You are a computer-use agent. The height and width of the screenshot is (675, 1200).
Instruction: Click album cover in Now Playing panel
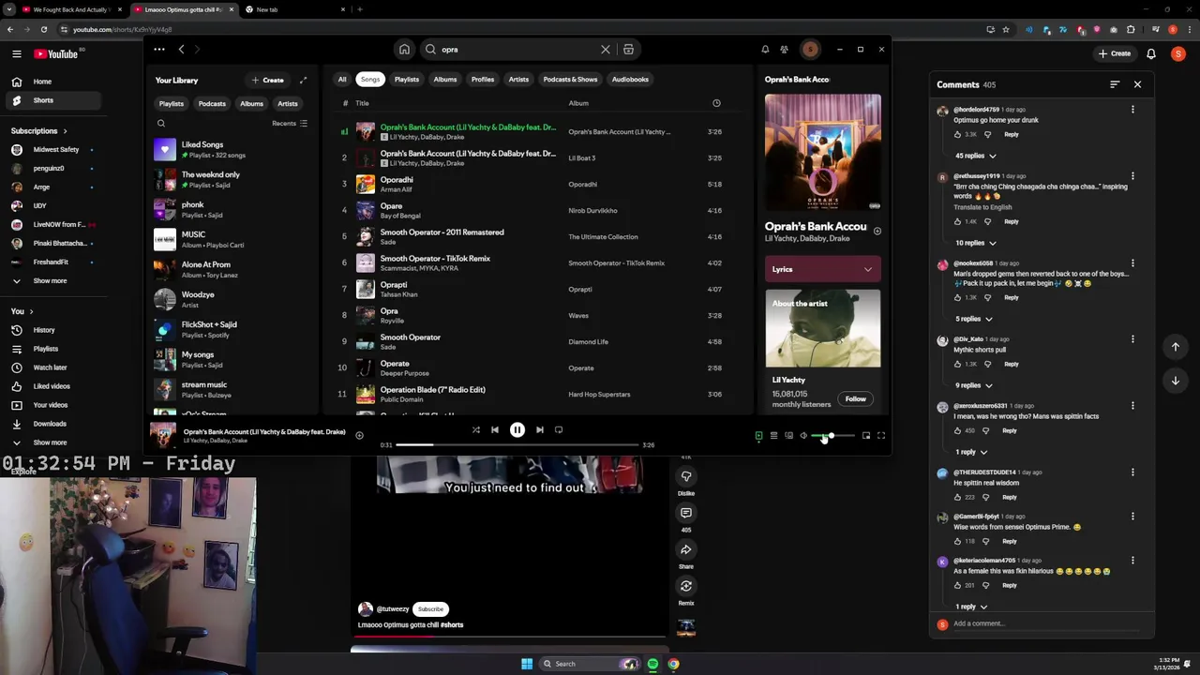click(x=822, y=152)
